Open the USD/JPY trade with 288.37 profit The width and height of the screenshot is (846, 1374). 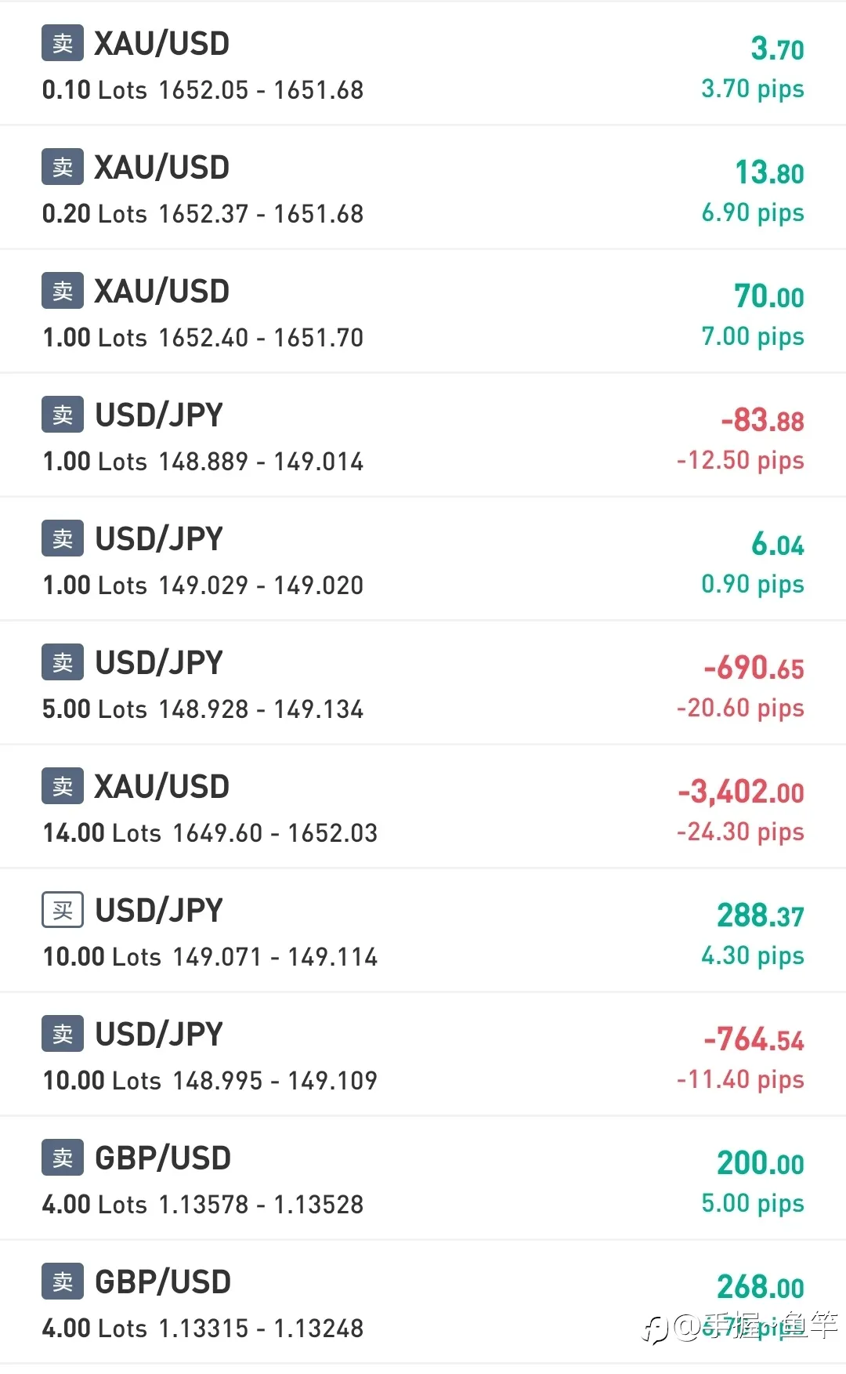[x=423, y=930]
